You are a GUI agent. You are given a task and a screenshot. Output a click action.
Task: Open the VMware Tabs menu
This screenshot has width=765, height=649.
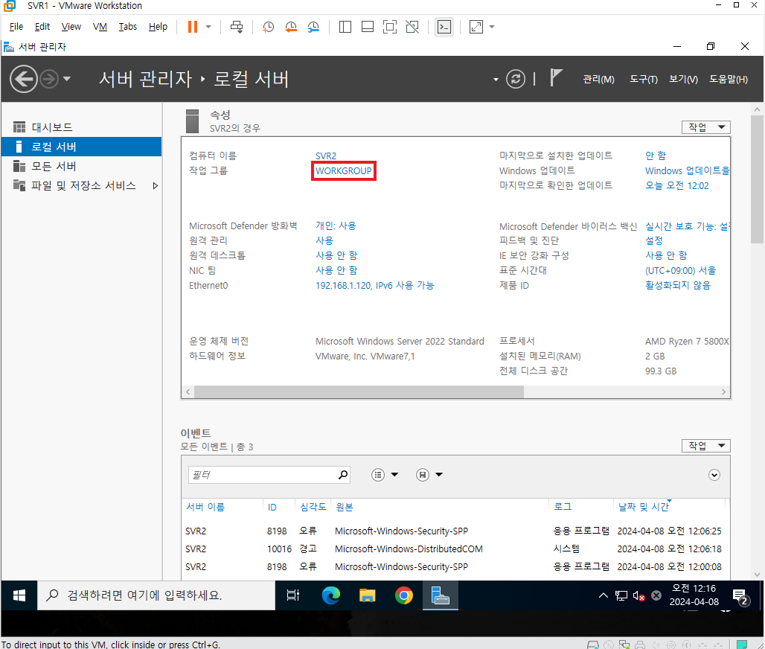pyautogui.click(x=128, y=27)
